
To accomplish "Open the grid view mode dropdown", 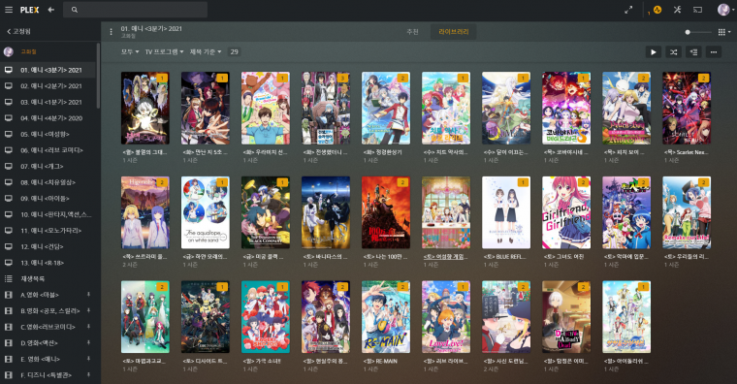I will [723, 32].
